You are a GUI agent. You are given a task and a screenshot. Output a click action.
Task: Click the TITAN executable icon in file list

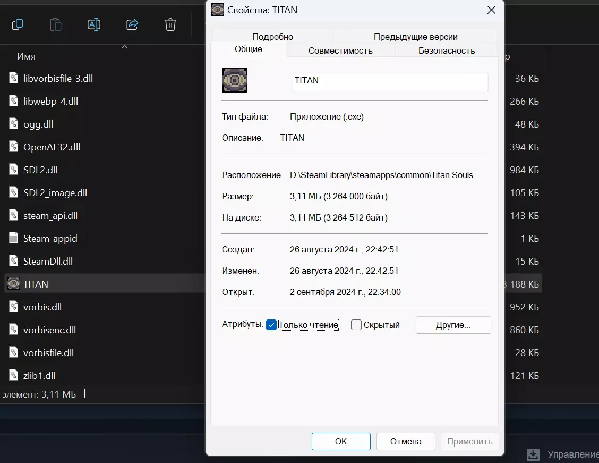pos(14,284)
